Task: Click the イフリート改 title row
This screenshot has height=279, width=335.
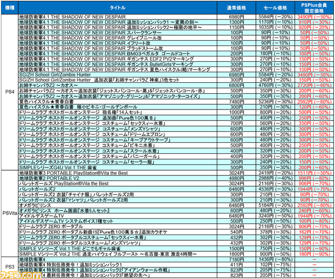Action: pos(118,43)
